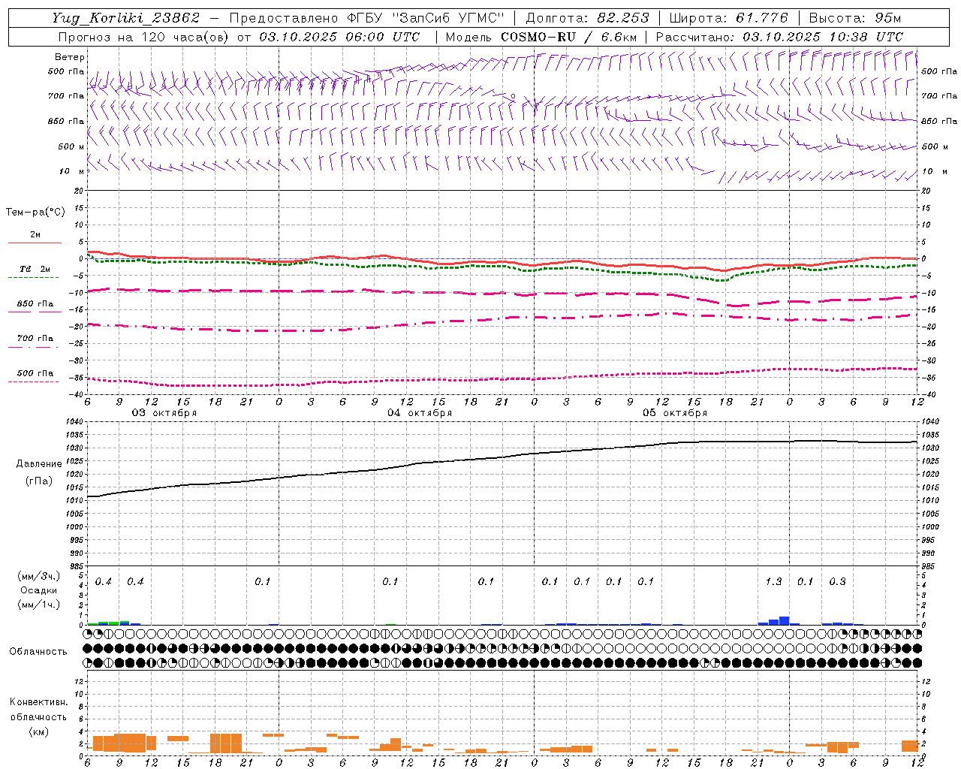Click the Конвективн. convective cloud label

pyautogui.click(x=38, y=702)
